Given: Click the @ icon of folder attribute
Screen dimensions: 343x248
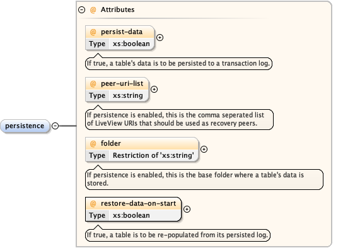Looking at the screenshot, I should point(93,144).
